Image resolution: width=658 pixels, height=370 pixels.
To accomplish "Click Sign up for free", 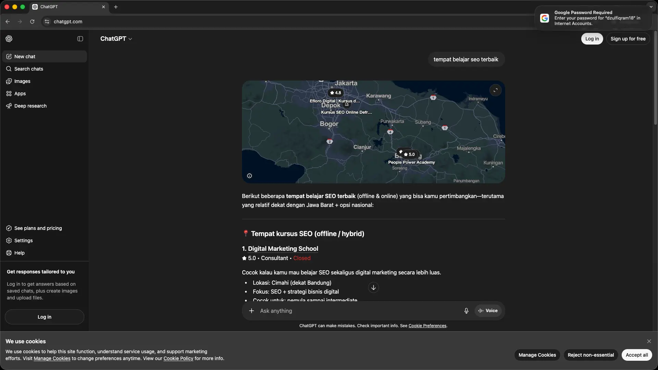I will (x=628, y=39).
